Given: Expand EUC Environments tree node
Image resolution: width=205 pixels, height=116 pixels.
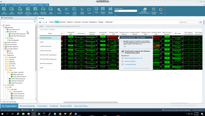Looking at the screenshot, I should (4, 44).
